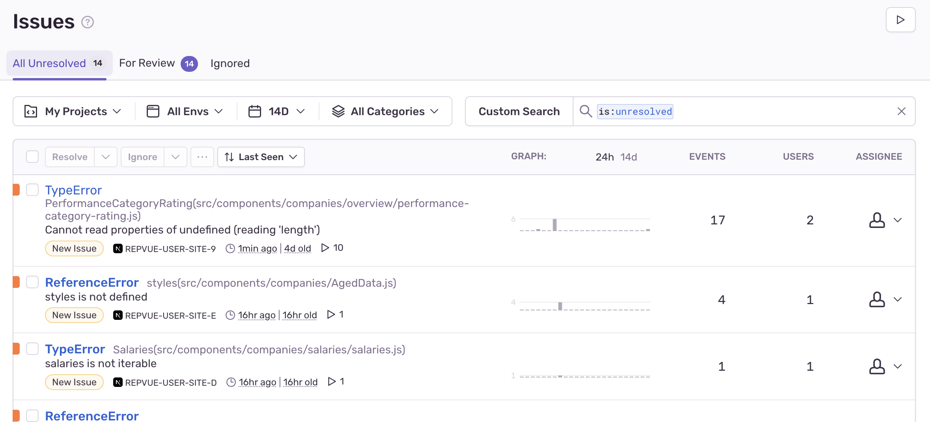
Task: Check the select-all checkbox in the toolbar
Action: click(x=32, y=157)
